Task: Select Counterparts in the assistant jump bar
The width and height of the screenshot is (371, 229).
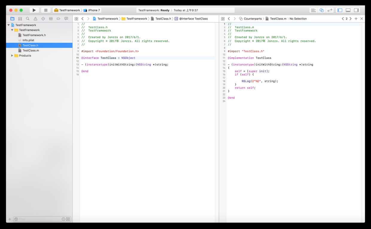Action: coord(253,19)
